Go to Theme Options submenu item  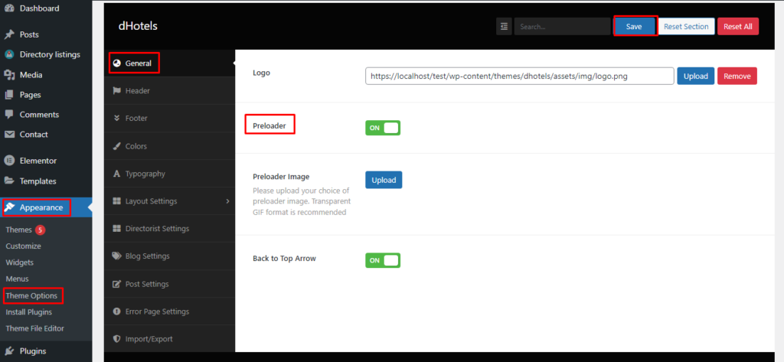coord(31,295)
